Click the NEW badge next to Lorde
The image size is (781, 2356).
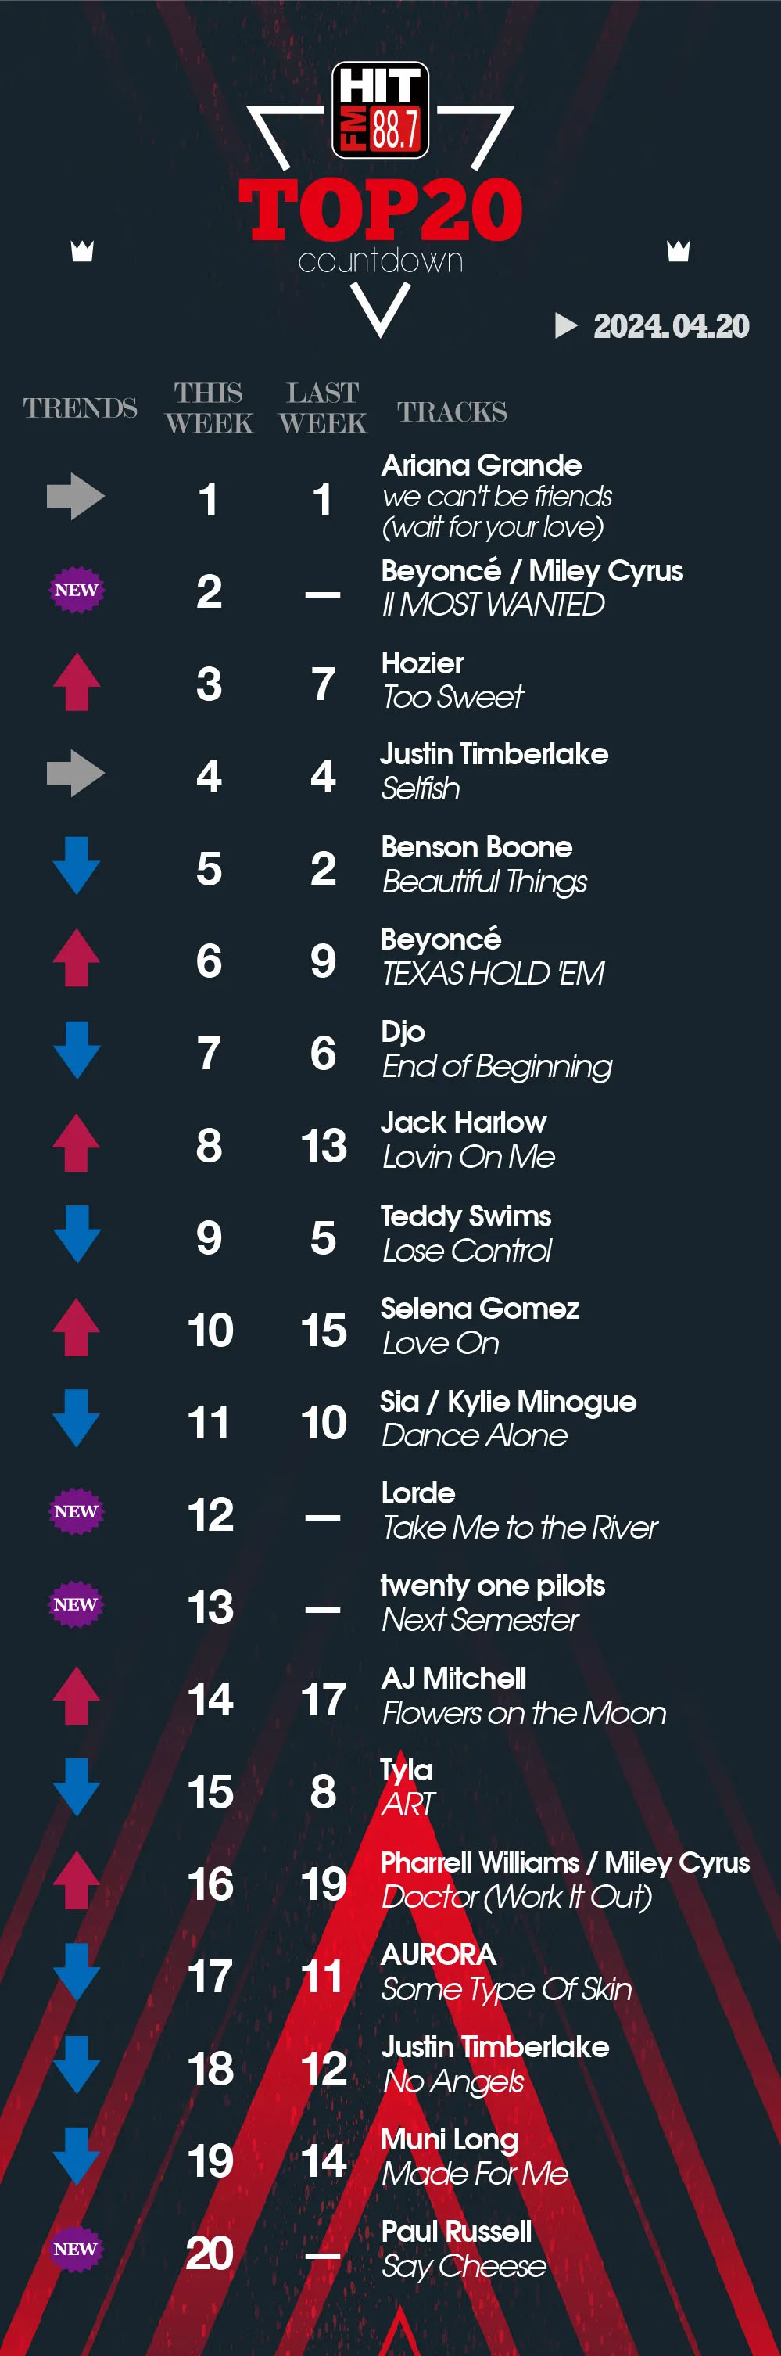76,1511
